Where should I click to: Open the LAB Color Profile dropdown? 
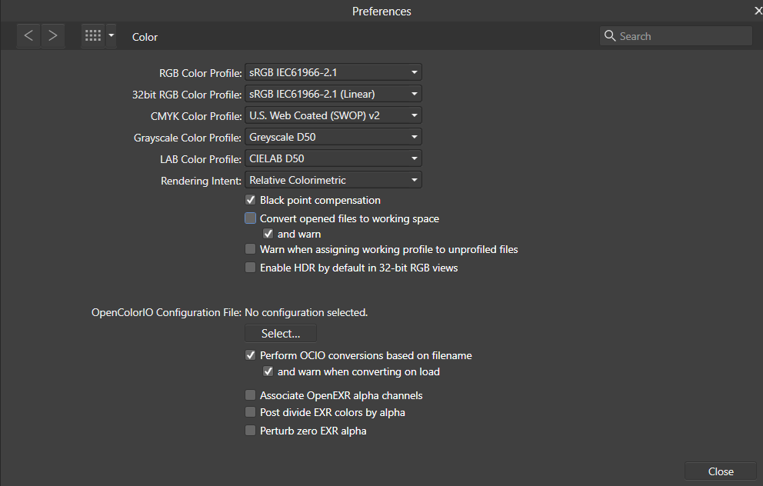pyautogui.click(x=333, y=158)
